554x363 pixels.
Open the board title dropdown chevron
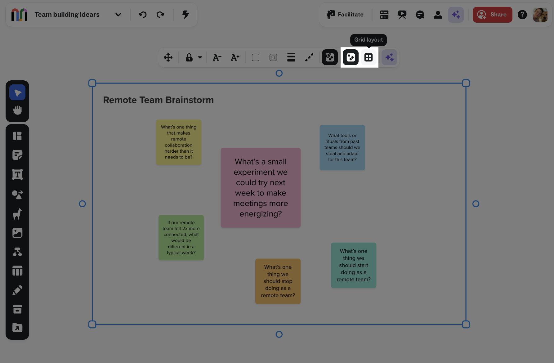coord(118,15)
